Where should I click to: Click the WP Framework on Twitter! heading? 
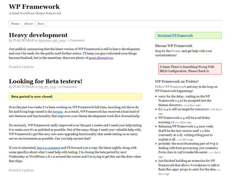[x=177, y=82]
